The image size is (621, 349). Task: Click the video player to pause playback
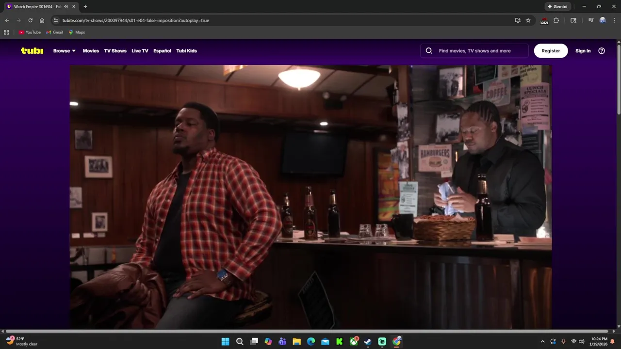[x=310, y=196]
